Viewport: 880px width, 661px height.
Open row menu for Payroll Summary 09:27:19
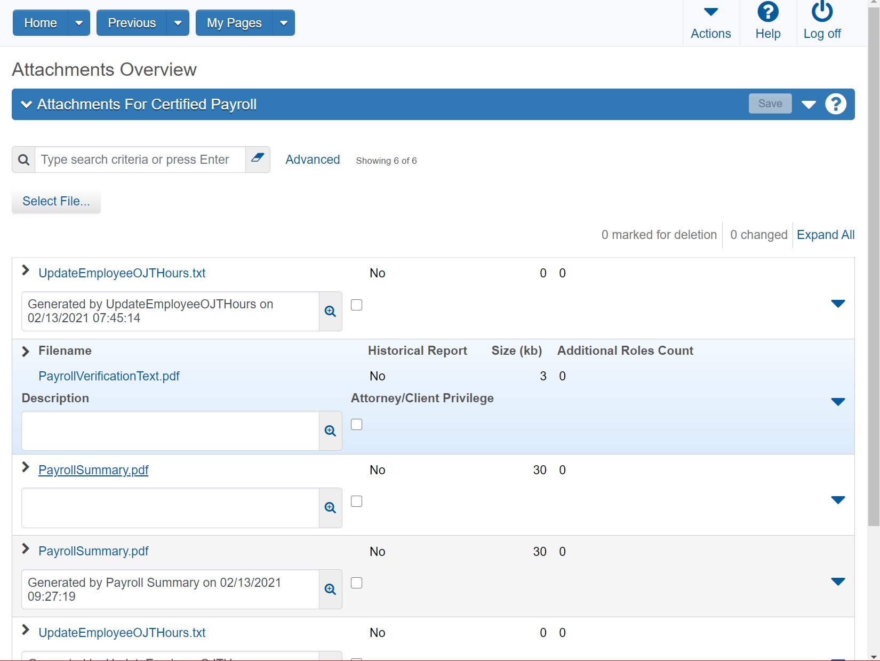(x=838, y=582)
